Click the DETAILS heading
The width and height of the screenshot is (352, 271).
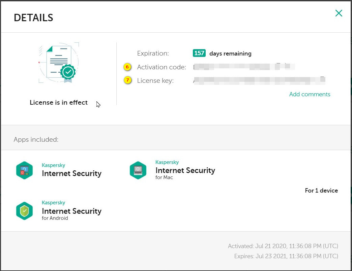pyautogui.click(x=33, y=18)
